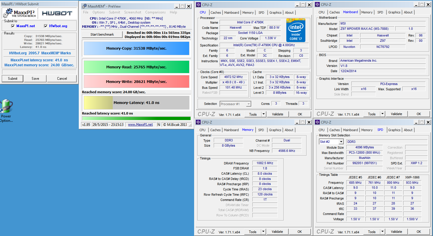Image resolution: width=433 pixels, height=236 pixels.
Task: Open the Help menu in MaxxMEM²
Action: [173, 12]
